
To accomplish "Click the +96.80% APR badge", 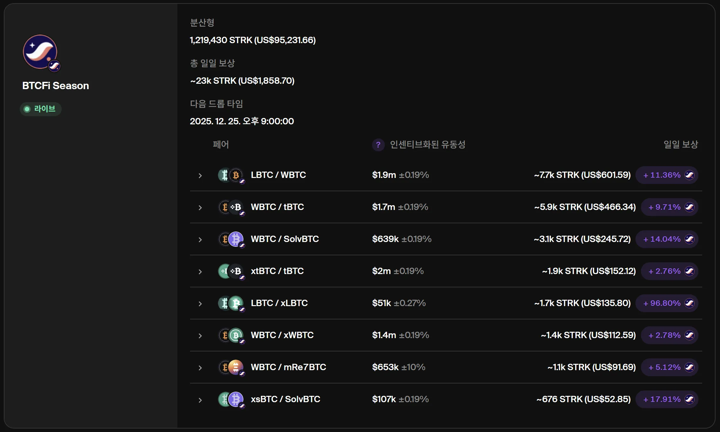I will [667, 303].
